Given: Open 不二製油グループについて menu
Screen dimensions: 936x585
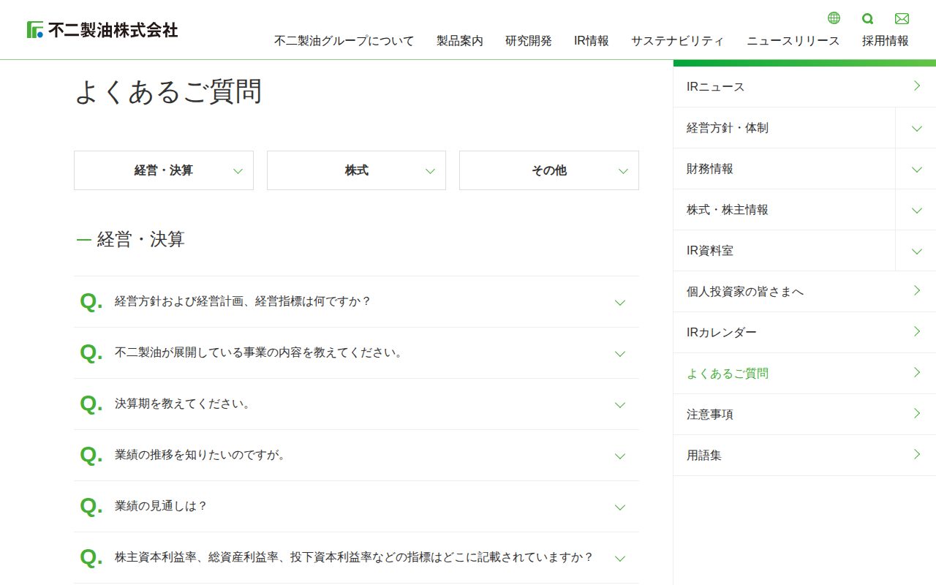Looking at the screenshot, I should pyautogui.click(x=344, y=41).
